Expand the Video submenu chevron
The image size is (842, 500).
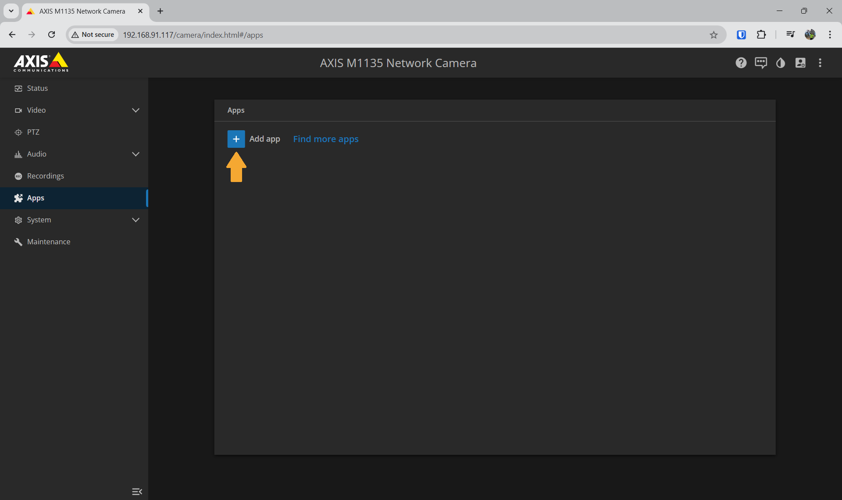click(136, 110)
